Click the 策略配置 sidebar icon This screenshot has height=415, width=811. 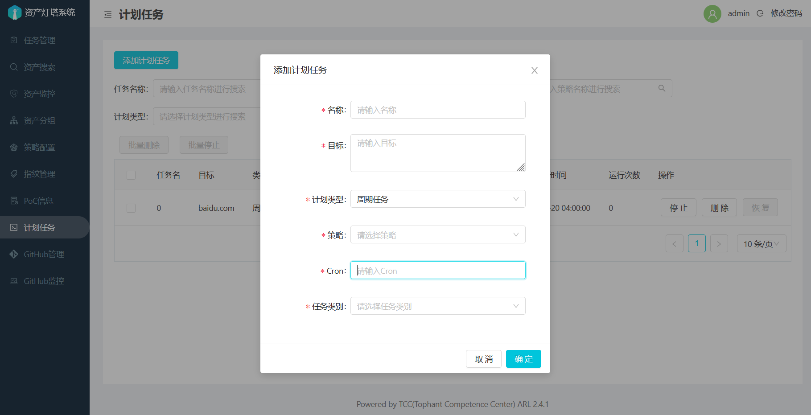point(14,147)
